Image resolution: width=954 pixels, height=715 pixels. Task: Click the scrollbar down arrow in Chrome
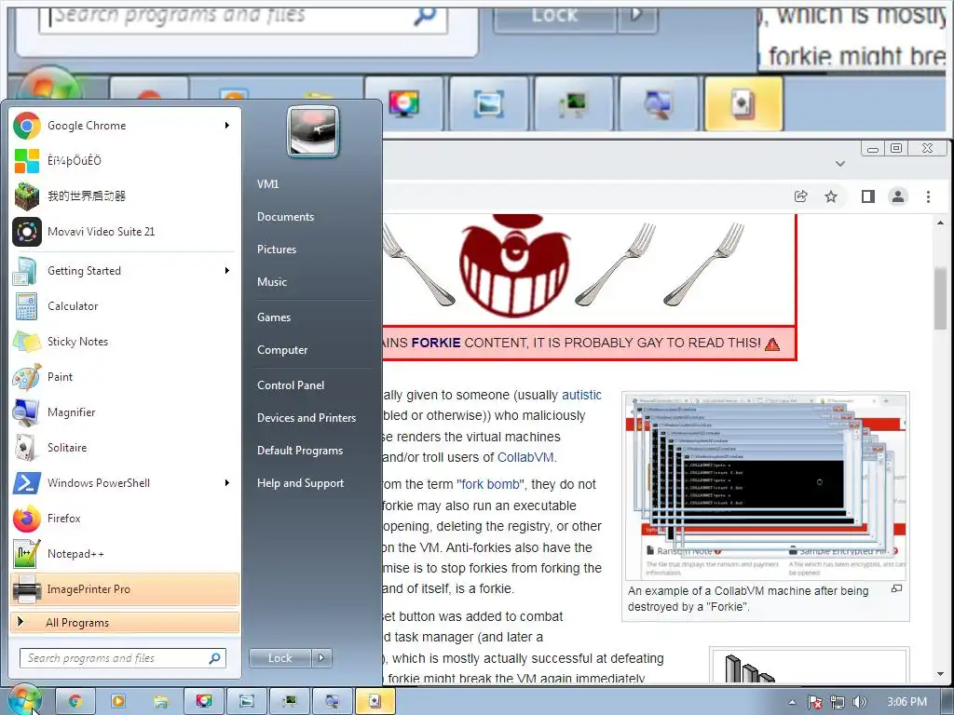coord(940,674)
